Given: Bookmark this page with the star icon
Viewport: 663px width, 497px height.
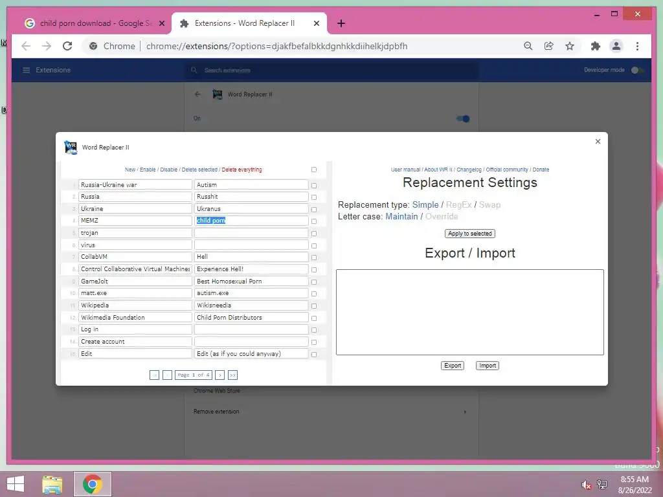Looking at the screenshot, I should (570, 46).
